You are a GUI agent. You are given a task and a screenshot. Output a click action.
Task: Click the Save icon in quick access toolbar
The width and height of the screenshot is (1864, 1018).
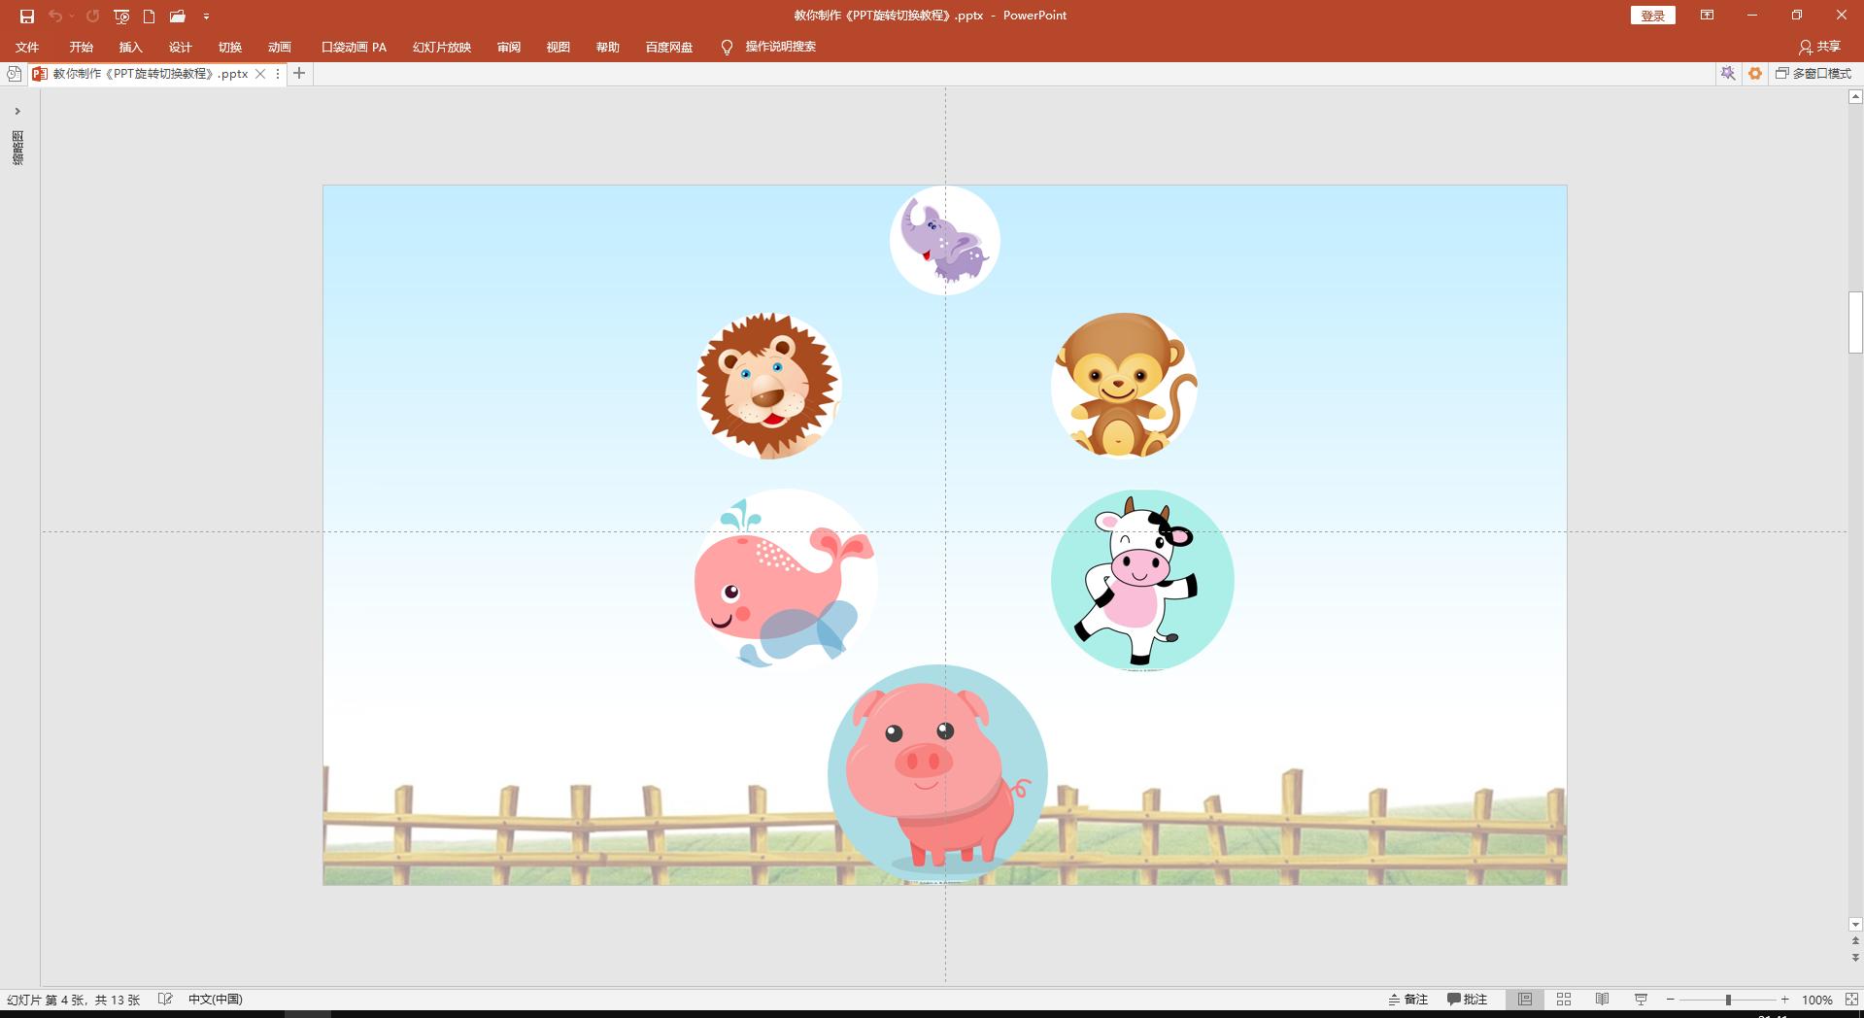click(x=26, y=17)
